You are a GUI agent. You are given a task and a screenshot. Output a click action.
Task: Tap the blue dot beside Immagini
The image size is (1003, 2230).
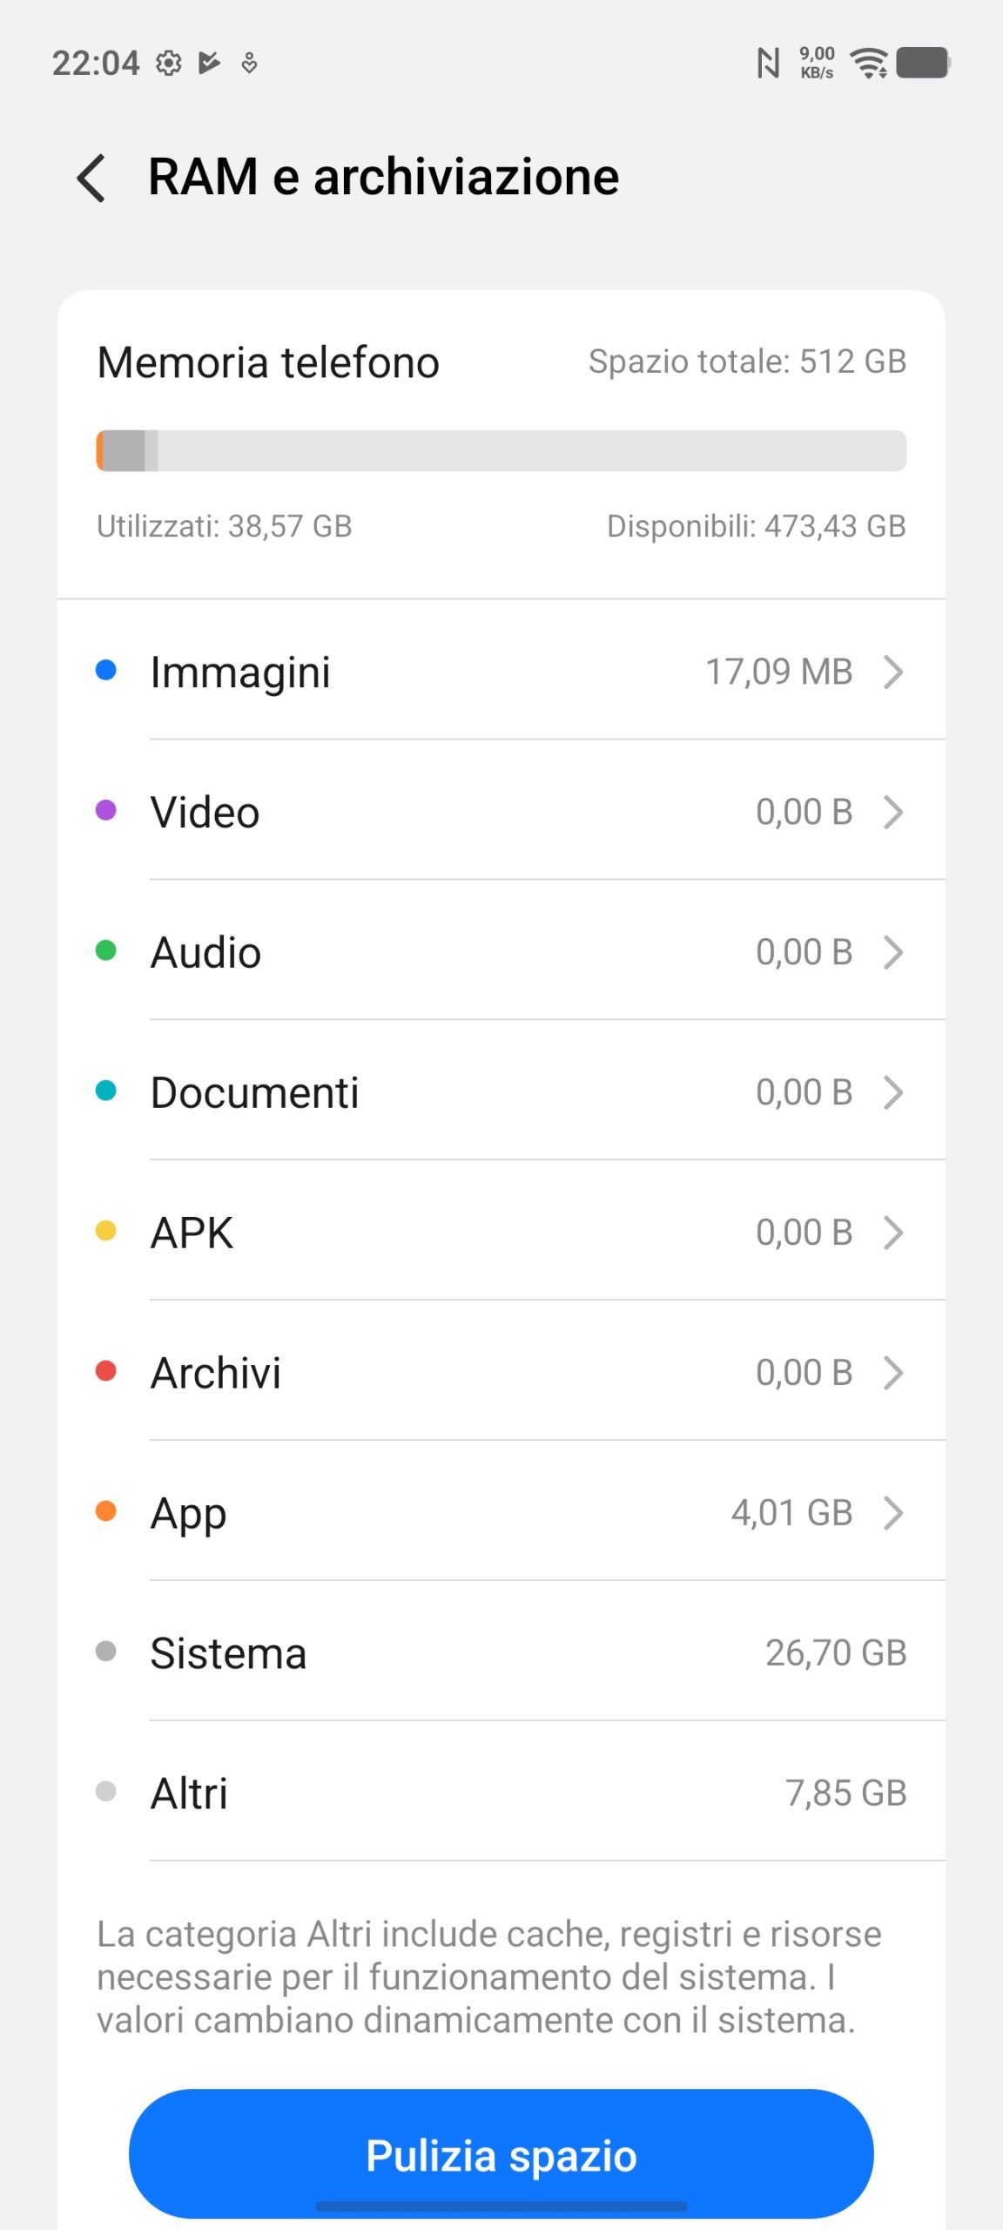point(105,670)
